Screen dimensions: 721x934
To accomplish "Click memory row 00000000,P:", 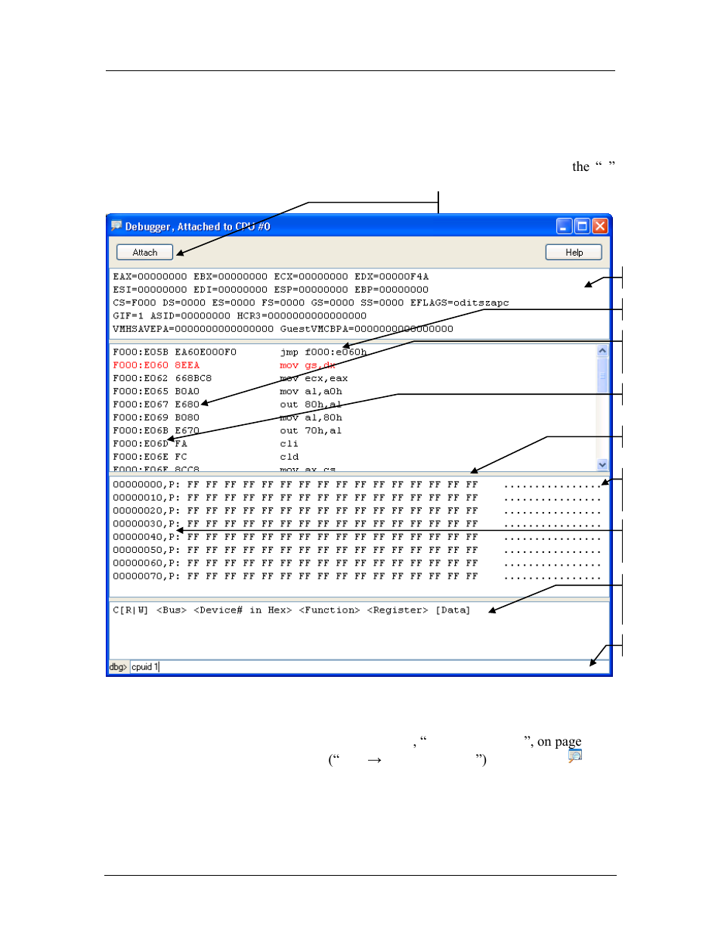I will (357, 485).
